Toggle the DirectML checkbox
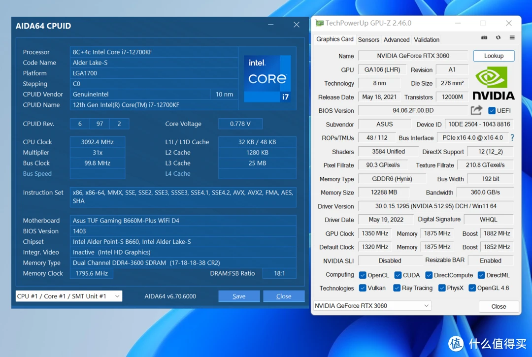This screenshot has height=357, width=532. tap(481, 275)
